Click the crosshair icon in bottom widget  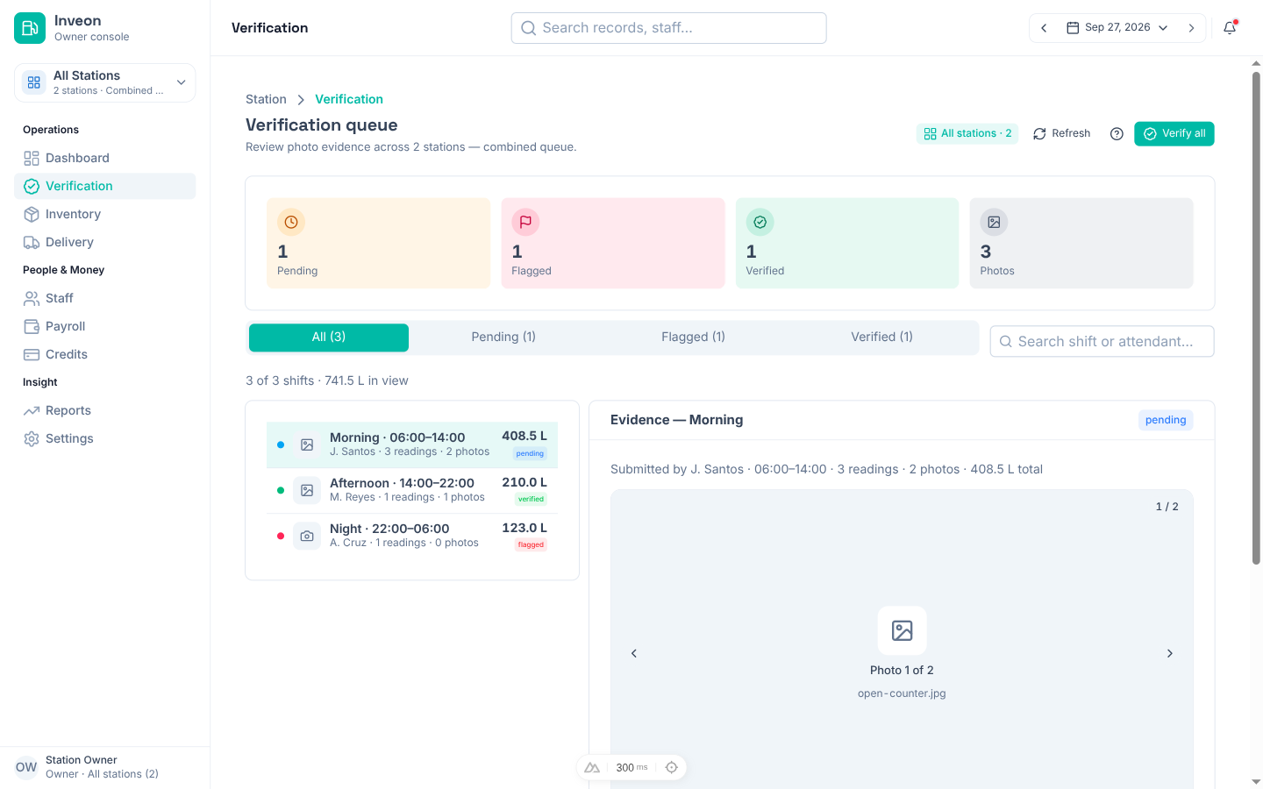(672, 767)
